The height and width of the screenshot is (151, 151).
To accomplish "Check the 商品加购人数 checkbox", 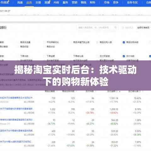I will (x=97, y=42).
